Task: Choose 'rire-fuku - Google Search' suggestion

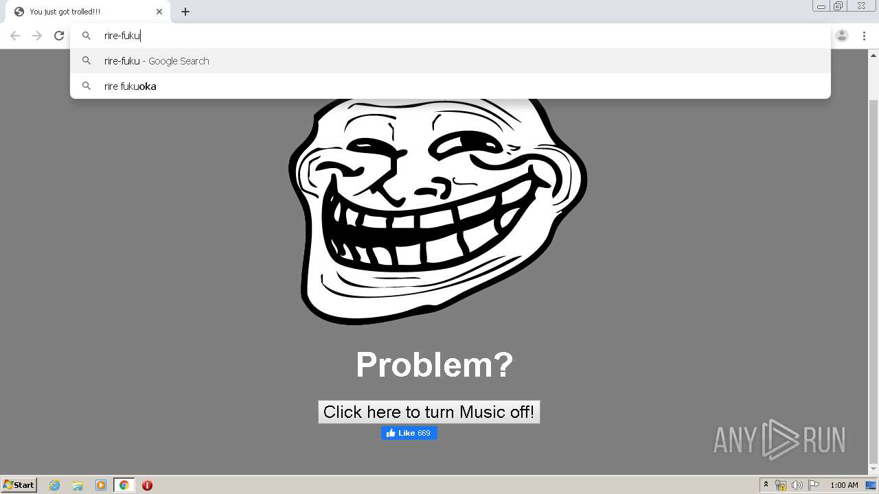Action: tap(450, 61)
